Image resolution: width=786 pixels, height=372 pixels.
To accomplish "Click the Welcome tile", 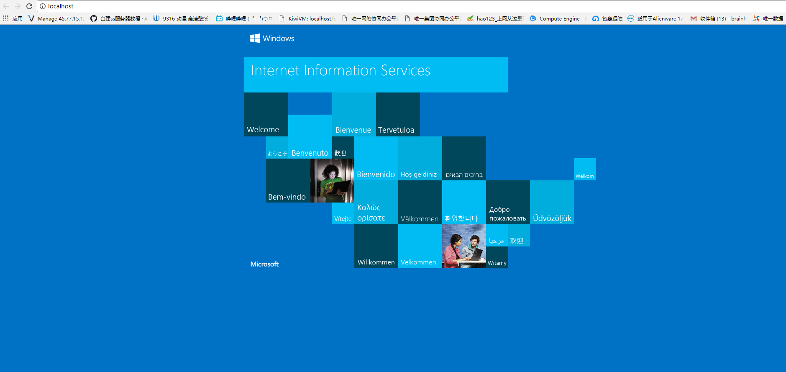I will click(x=266, y=114).
